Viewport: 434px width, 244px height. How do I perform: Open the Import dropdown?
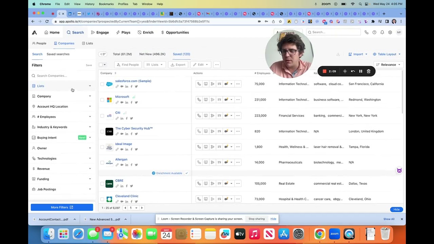coord(358,54)
